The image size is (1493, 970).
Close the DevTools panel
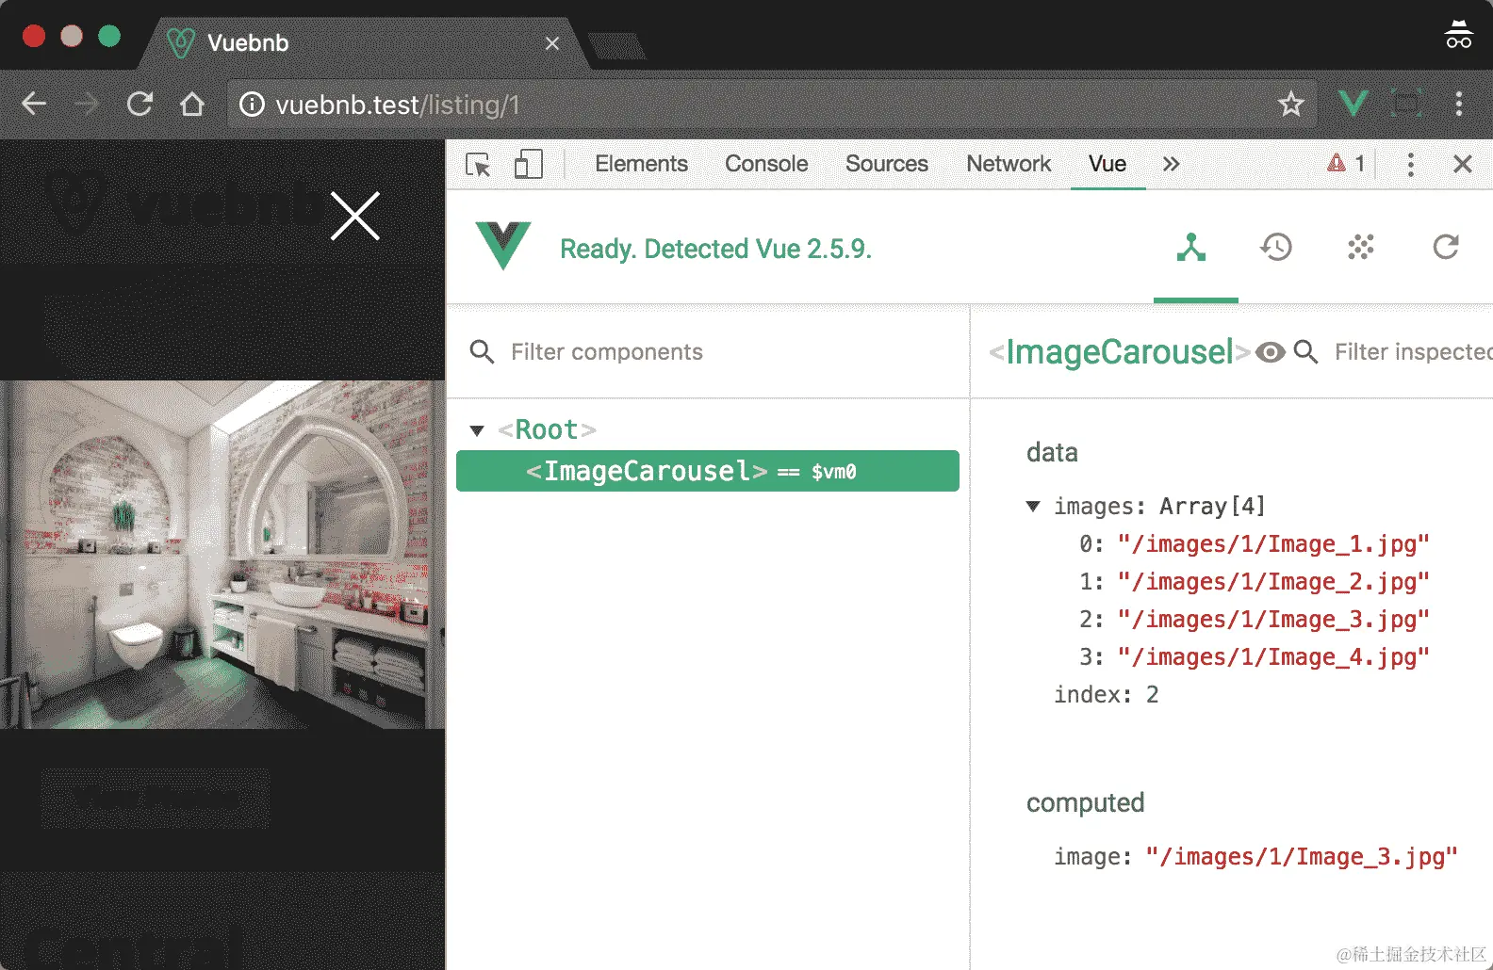click(x=1463, y=165)
